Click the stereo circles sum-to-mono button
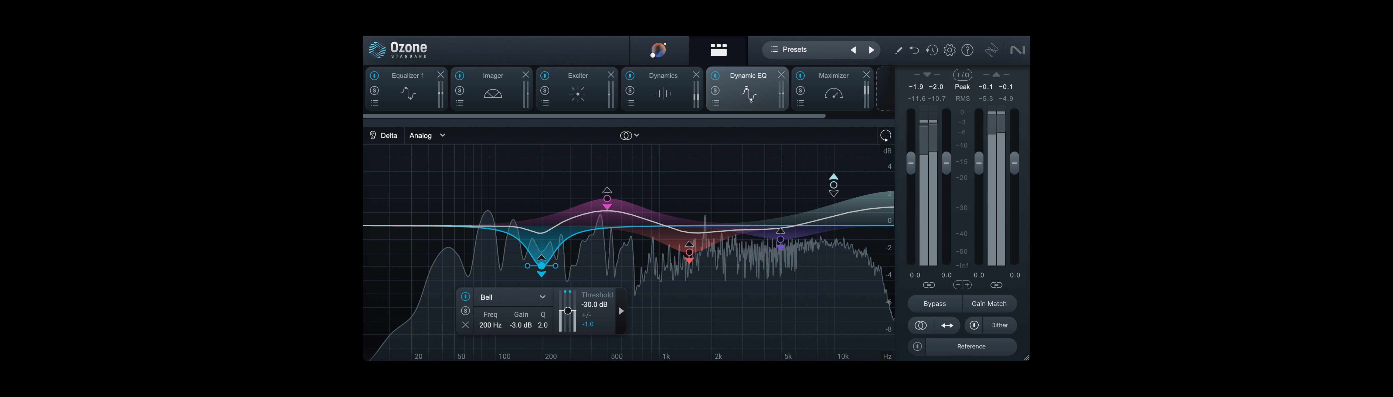The image size is (1393, 397). click(x=920, y=325)
